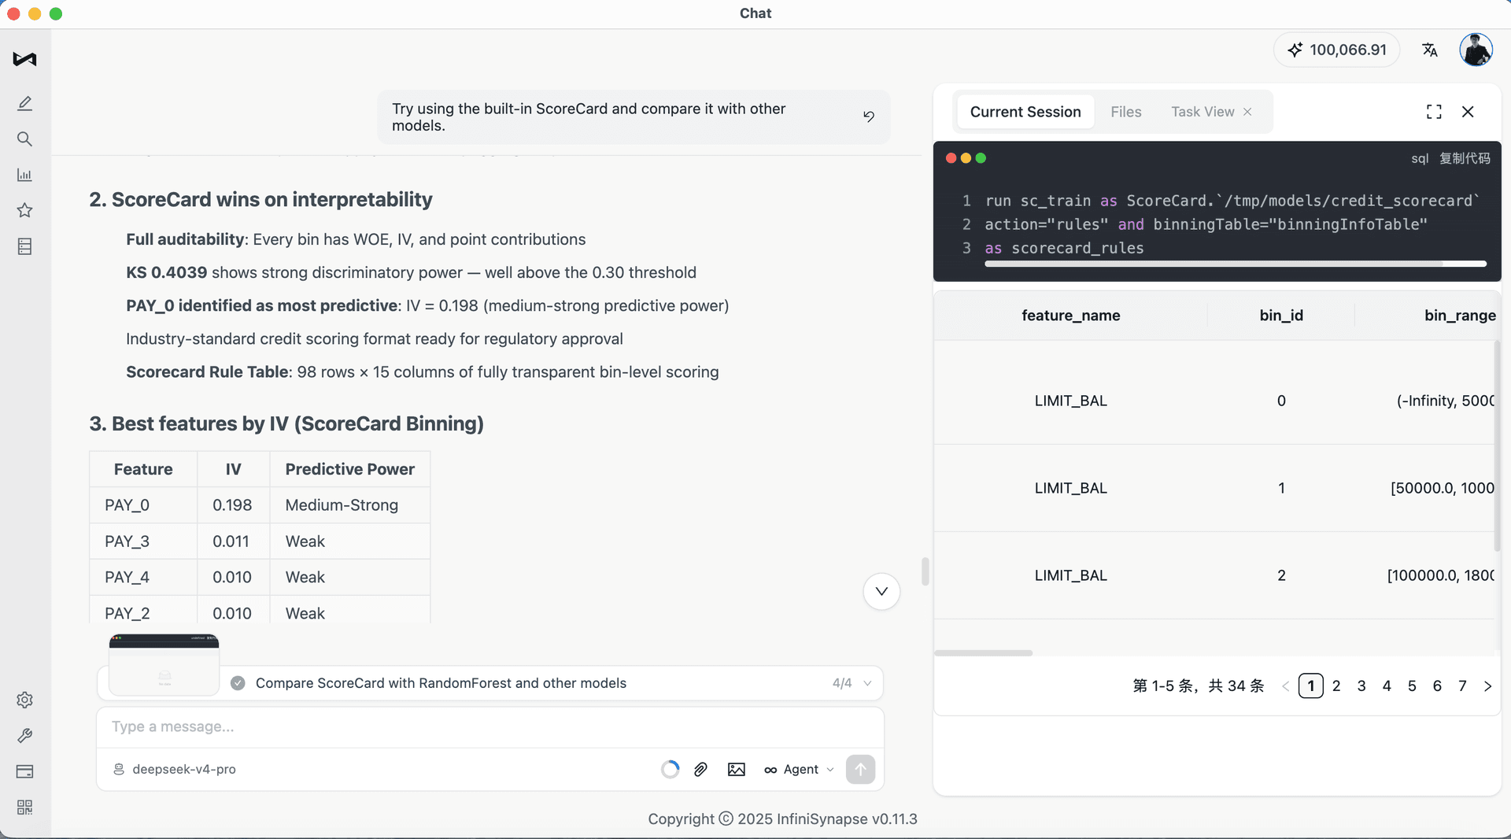Click the chat pane vertical scrollbar handle
The image size is (1511, 839).
click(x=925, y=571)
